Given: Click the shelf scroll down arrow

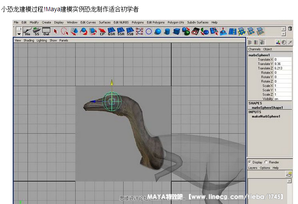Looking at the screenshot, I should pos(283,34).
